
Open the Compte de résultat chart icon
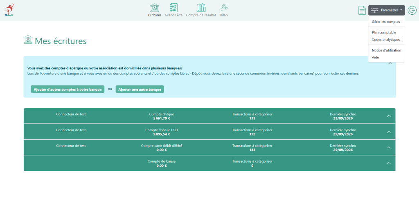click(x=201, y=8)
